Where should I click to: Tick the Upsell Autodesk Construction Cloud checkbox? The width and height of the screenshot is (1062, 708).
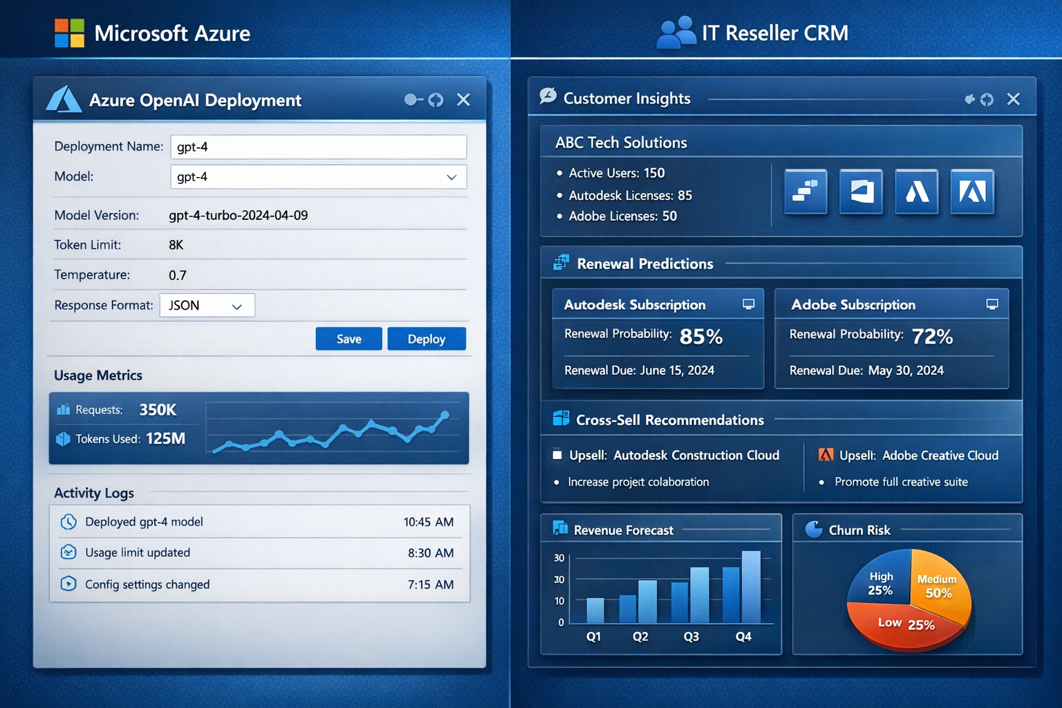pos(557,455)
